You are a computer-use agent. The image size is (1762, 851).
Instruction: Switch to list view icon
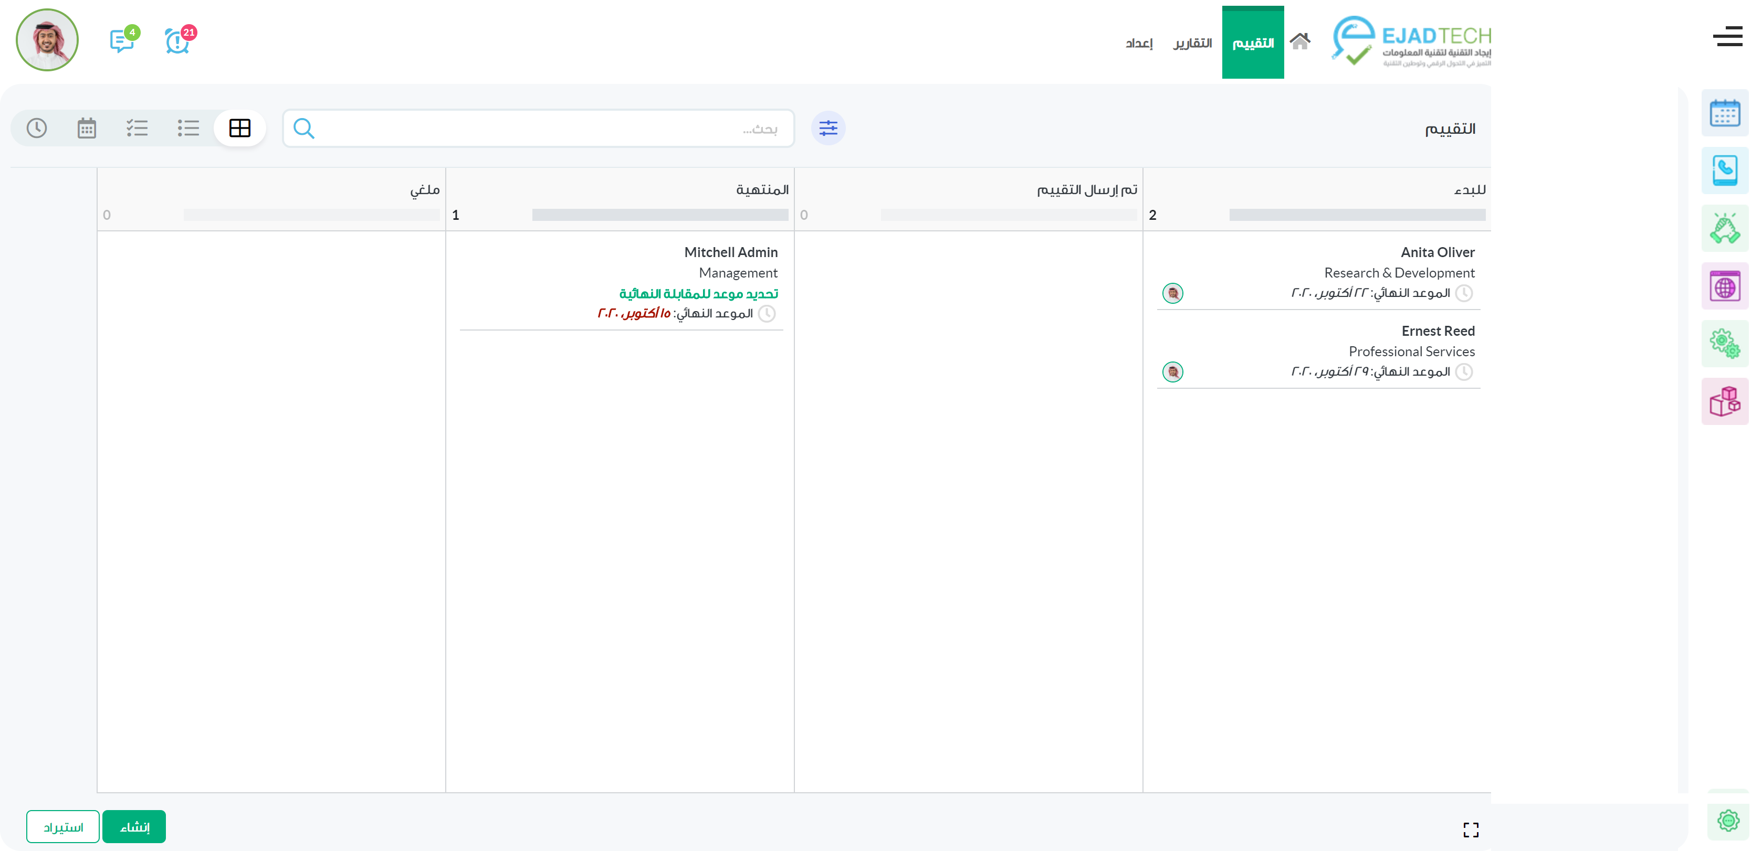[x=188, y=128]
